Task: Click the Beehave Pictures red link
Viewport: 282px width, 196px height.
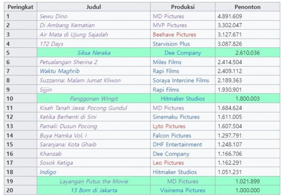Action: point(174,34)
